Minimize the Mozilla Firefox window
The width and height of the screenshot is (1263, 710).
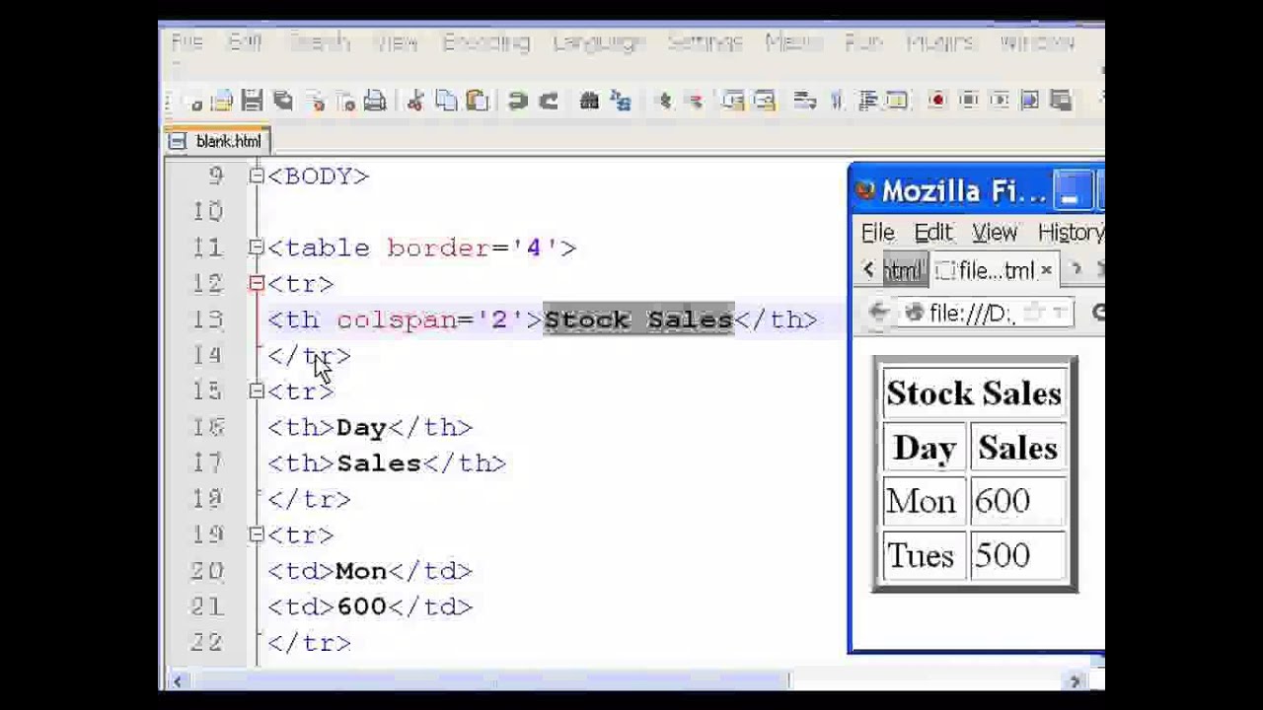tap(1072, 191)
